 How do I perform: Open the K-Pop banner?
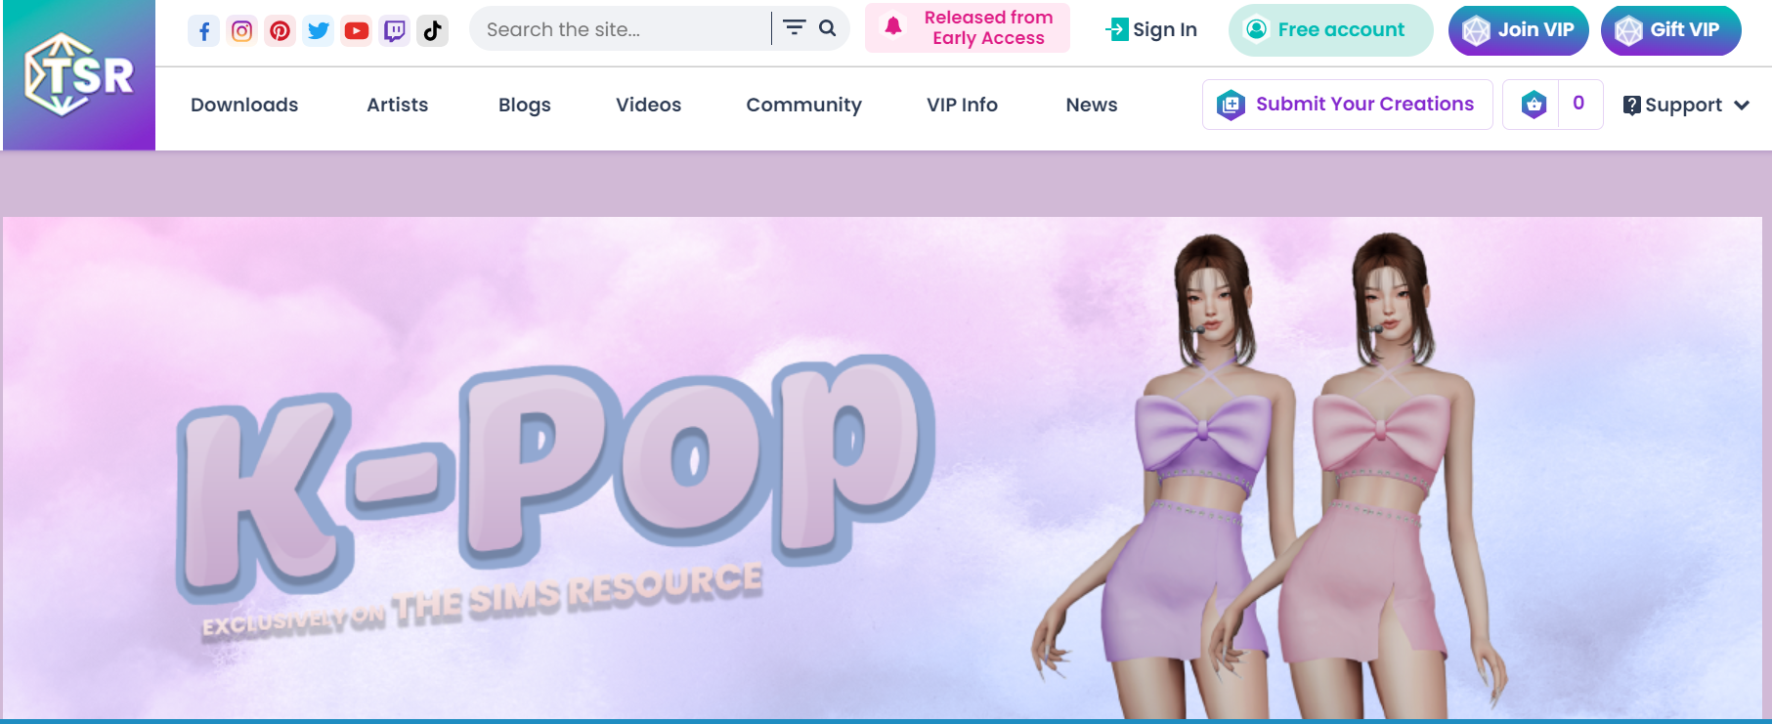coord(883,467)
